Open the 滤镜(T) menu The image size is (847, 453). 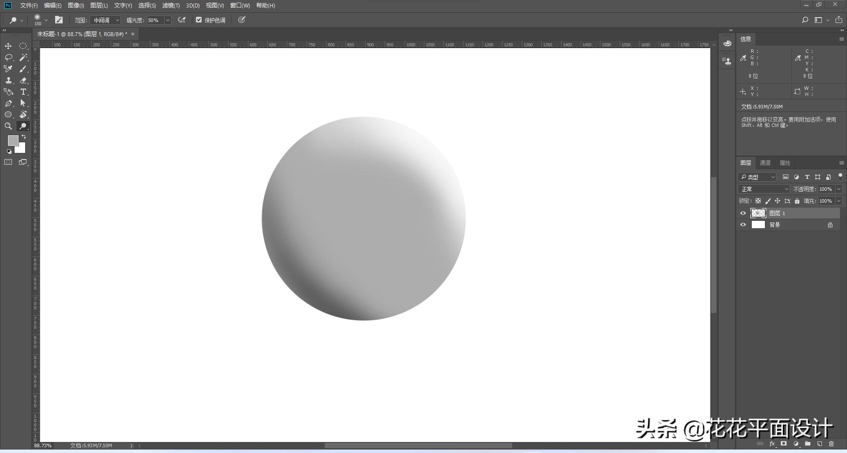coord(171,6)
